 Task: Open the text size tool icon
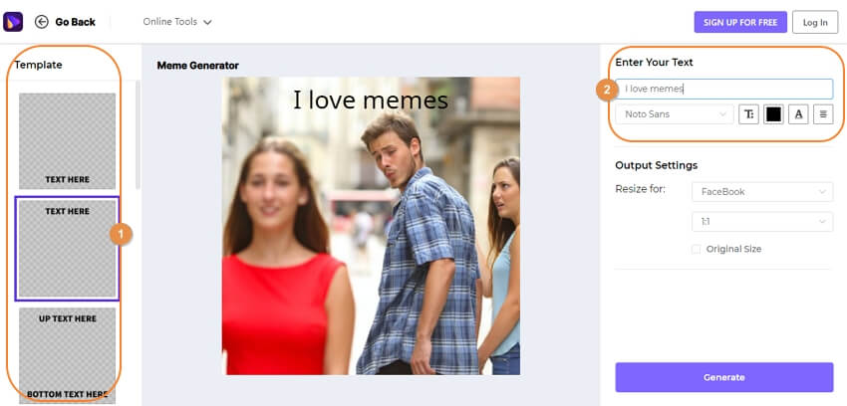pos(748,114)
